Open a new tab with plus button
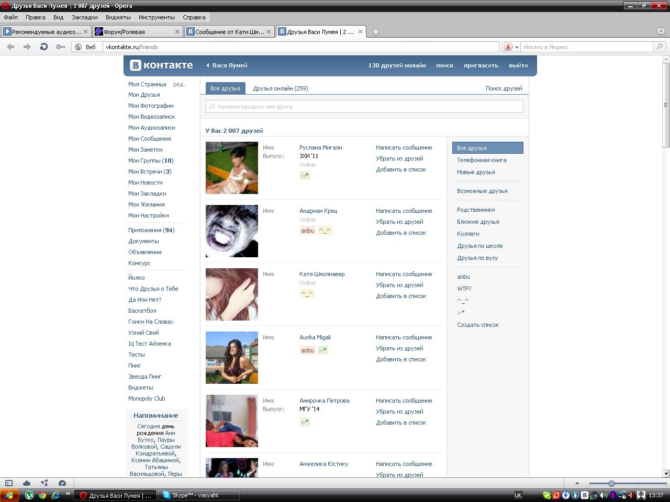The width and height of the screenshot is (670, 502). 375,32
